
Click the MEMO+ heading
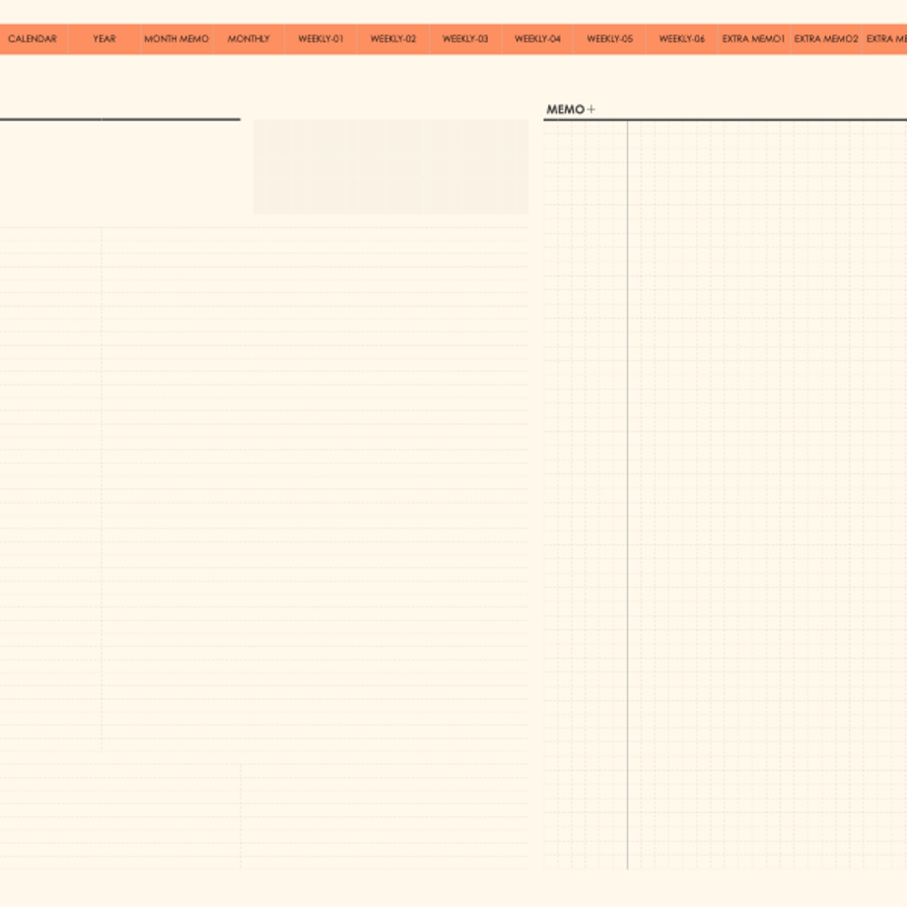tap(571, 109)
